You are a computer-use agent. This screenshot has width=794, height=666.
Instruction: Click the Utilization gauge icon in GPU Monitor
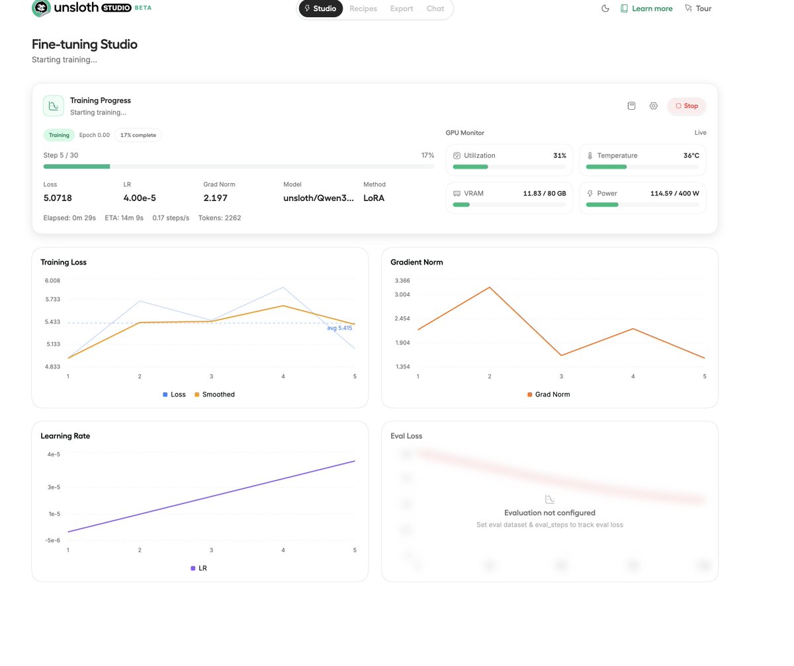point(457,155)
